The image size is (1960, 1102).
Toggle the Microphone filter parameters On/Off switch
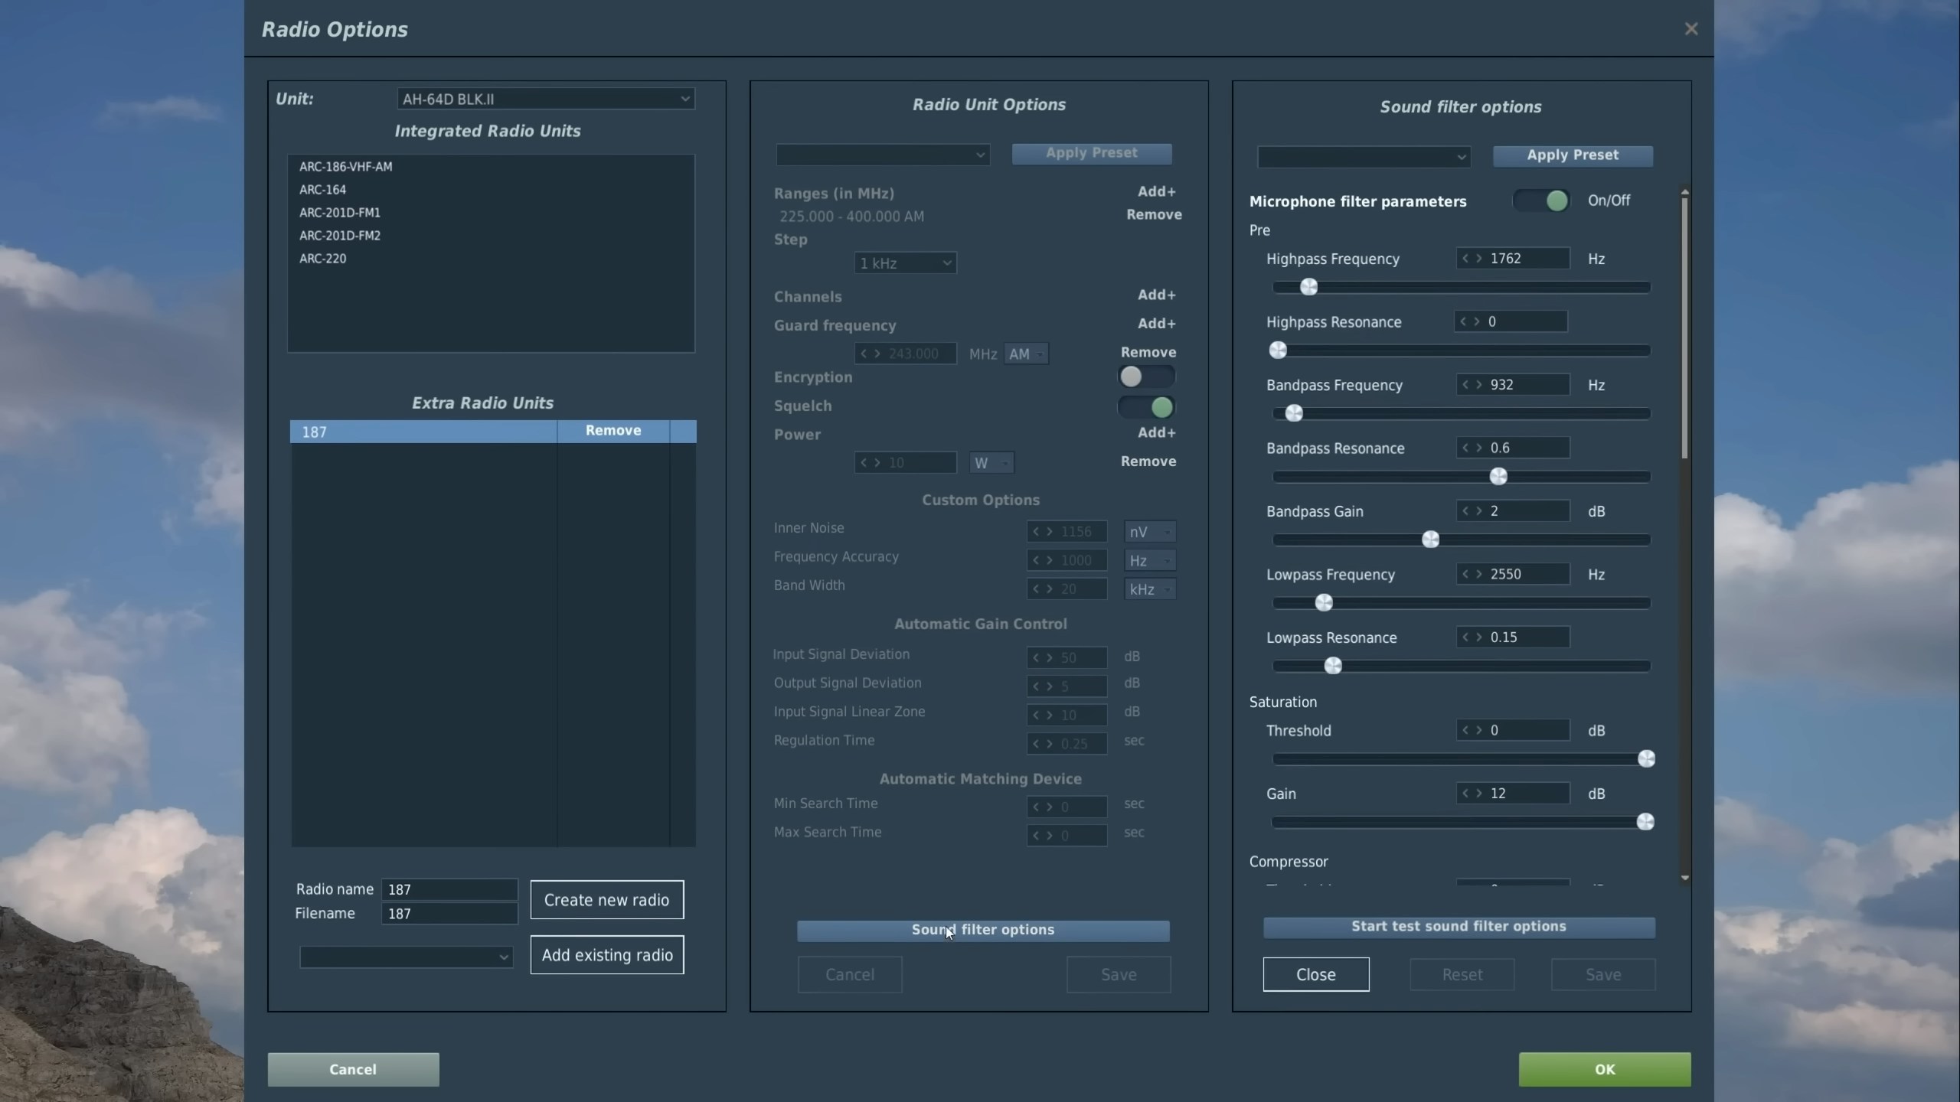(x=1542, y=201)
